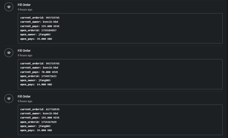This screenshot has height=138, width=228.
Task: Click jfang003 owner in third order details
Action: tap(44, 126)
